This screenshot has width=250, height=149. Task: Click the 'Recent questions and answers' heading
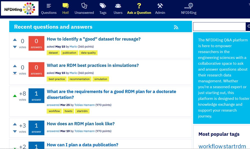(53, 27)
